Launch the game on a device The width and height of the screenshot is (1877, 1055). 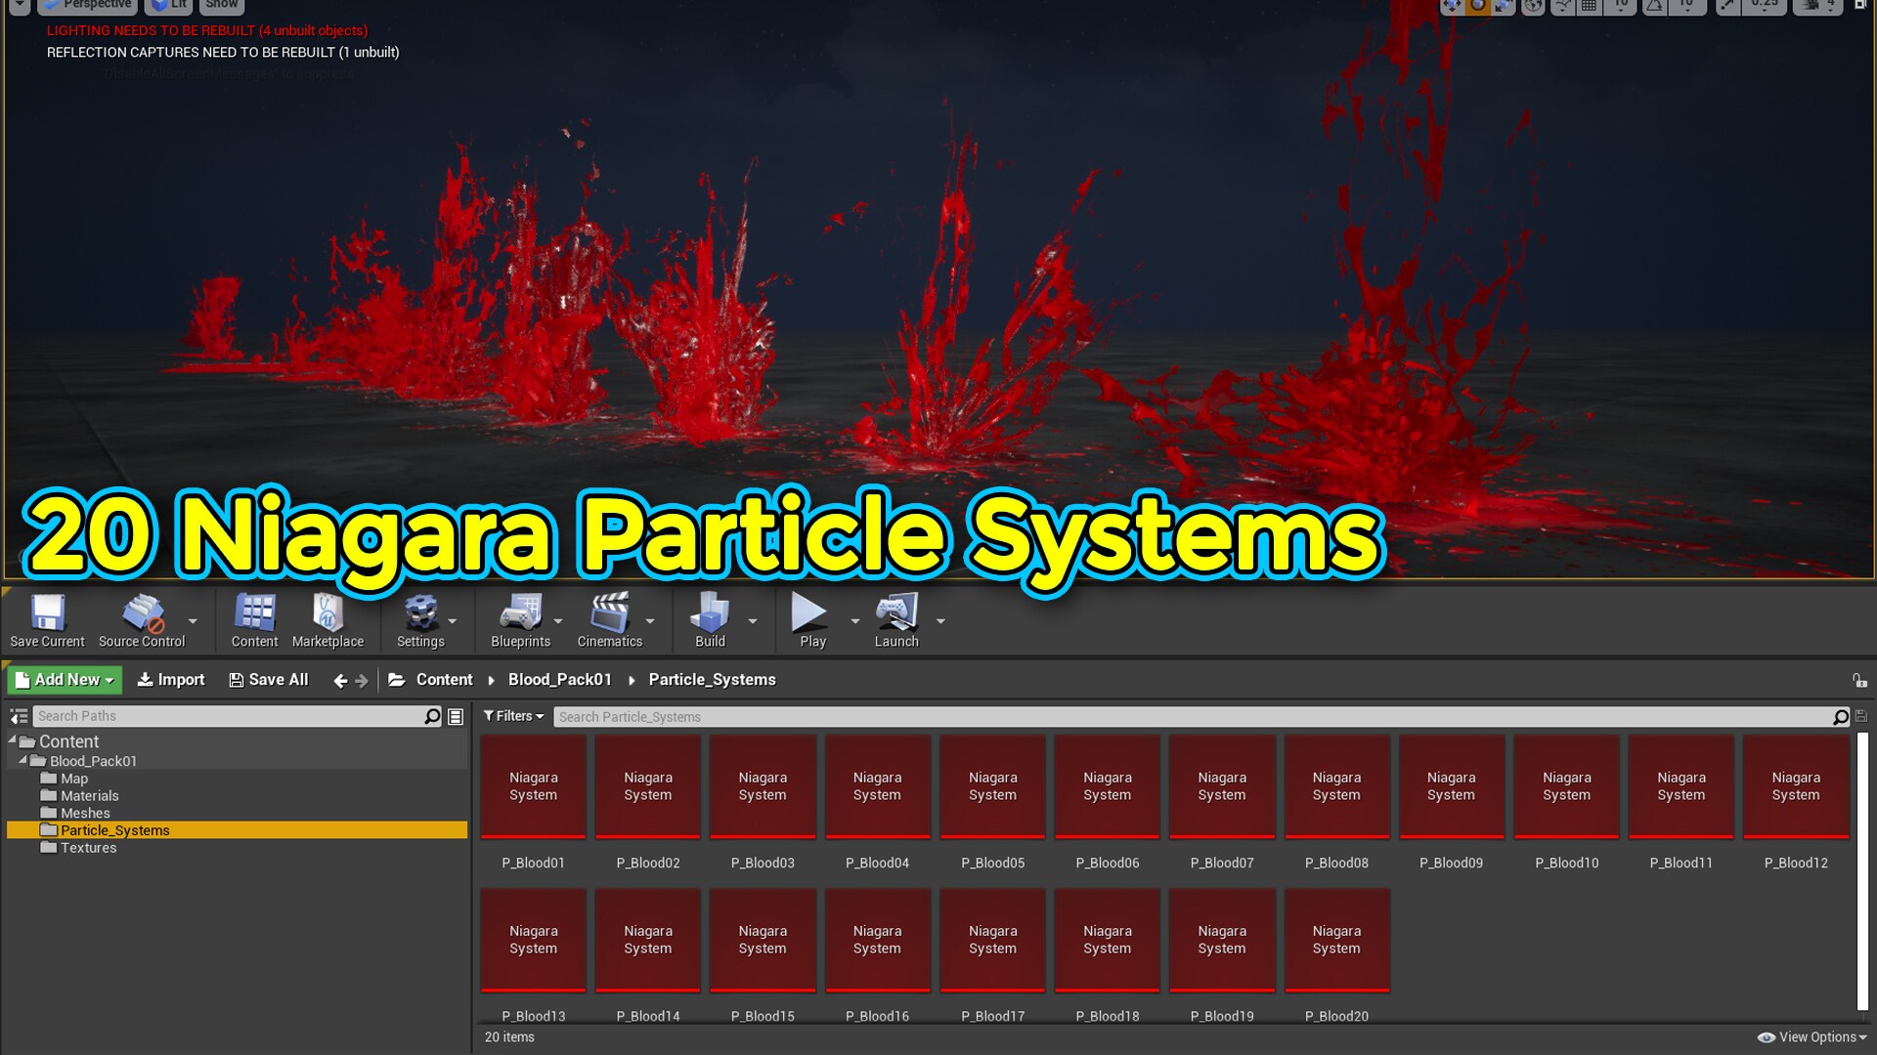coord(896,620)
